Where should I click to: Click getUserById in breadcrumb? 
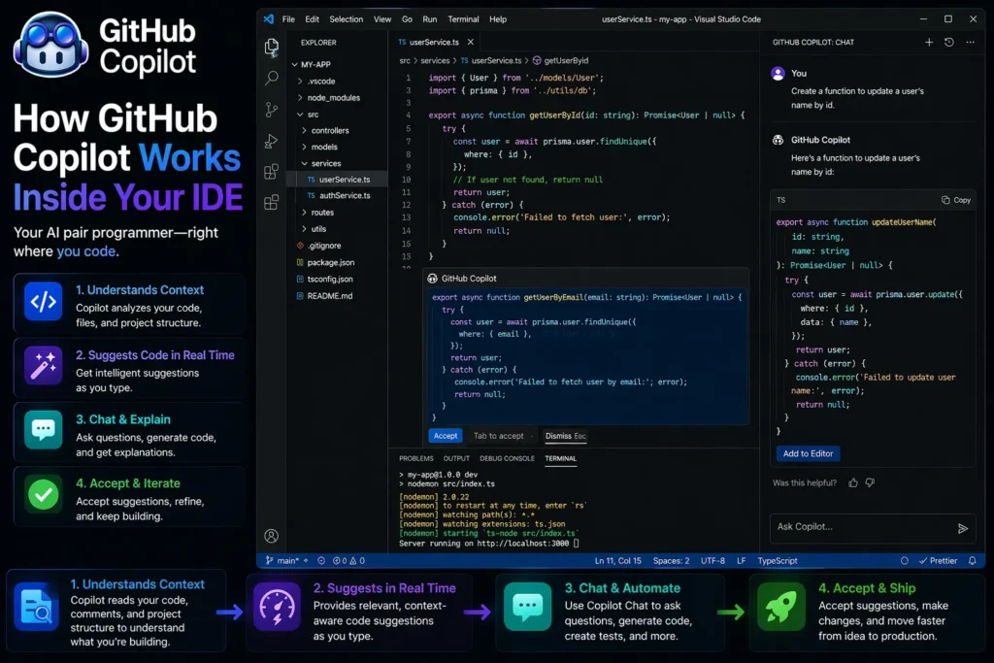(560, 61)
